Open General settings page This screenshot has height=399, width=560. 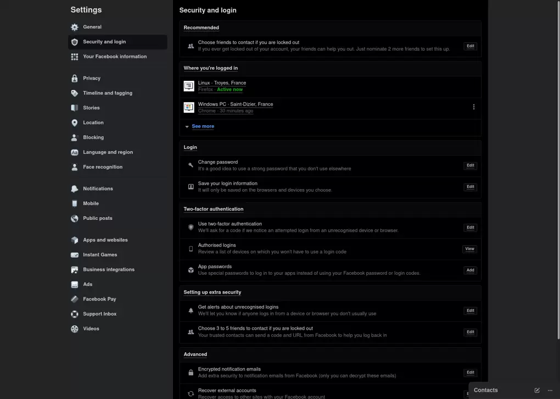pyautogui.click(x=117, y=27)
